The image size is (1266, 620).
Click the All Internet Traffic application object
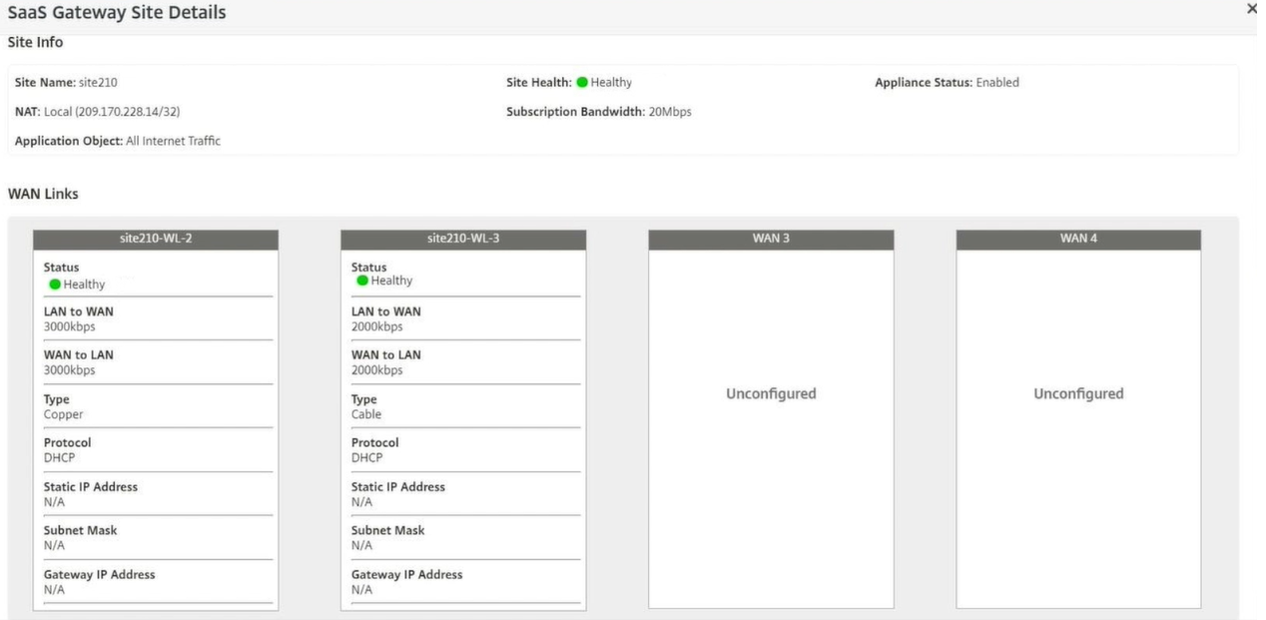click(173, 141)
